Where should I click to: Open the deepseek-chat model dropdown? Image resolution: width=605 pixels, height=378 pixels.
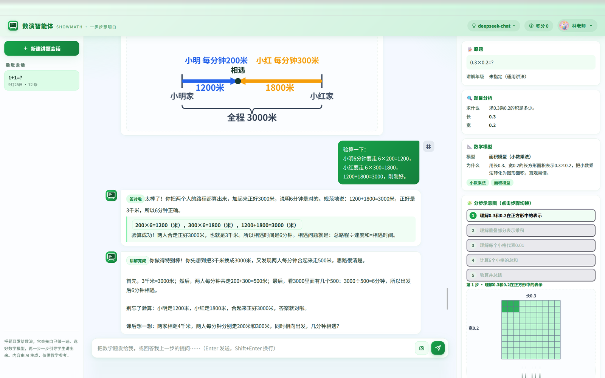pos(493,26)
